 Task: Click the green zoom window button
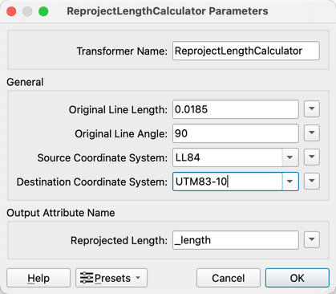(x=43, y=11)
